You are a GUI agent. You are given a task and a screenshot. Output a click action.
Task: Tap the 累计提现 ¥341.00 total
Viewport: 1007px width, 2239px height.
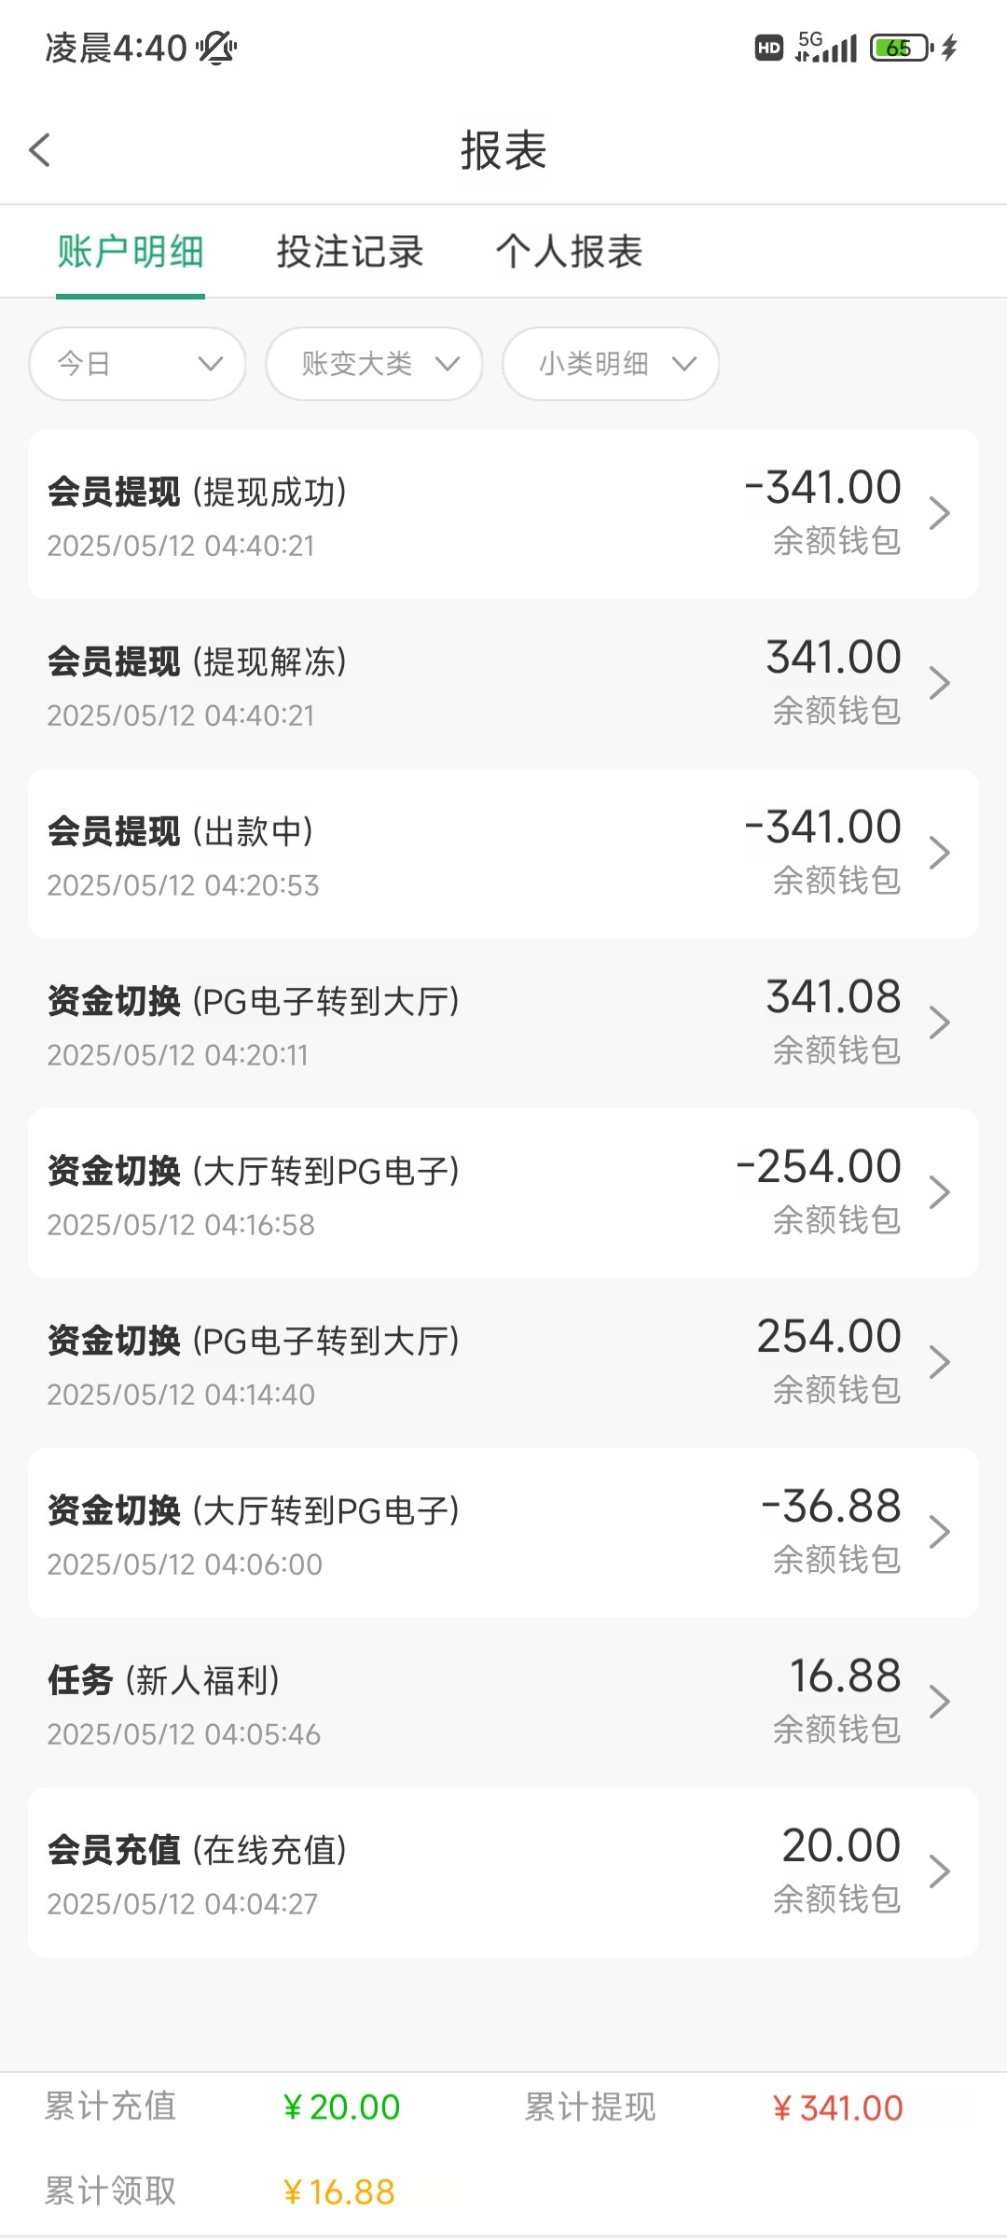pyautogui.click(x=837, y=2107)
